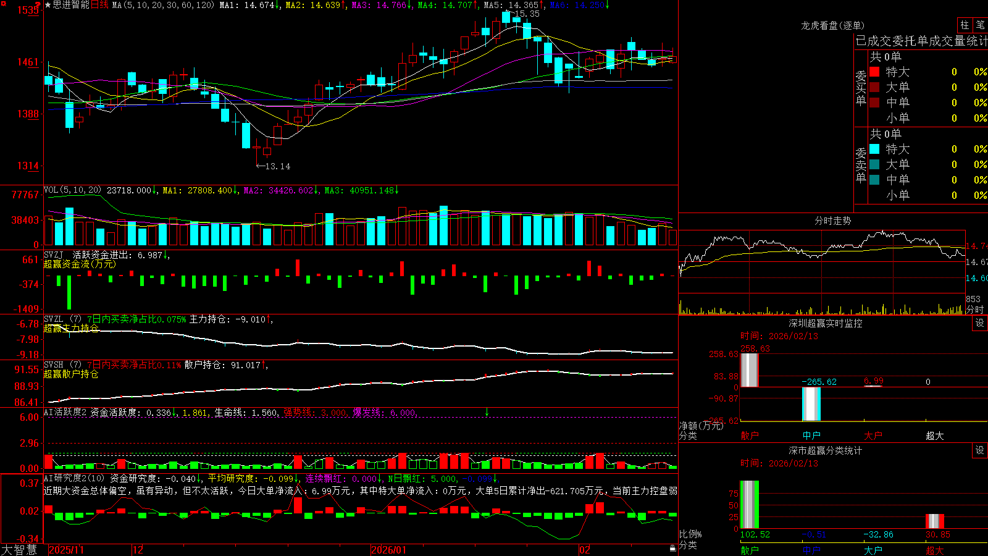Click the MA(5,10,20,30,60,120) indicator parameters
This screenshot has height=556, width=988.
tap(163, 5)
